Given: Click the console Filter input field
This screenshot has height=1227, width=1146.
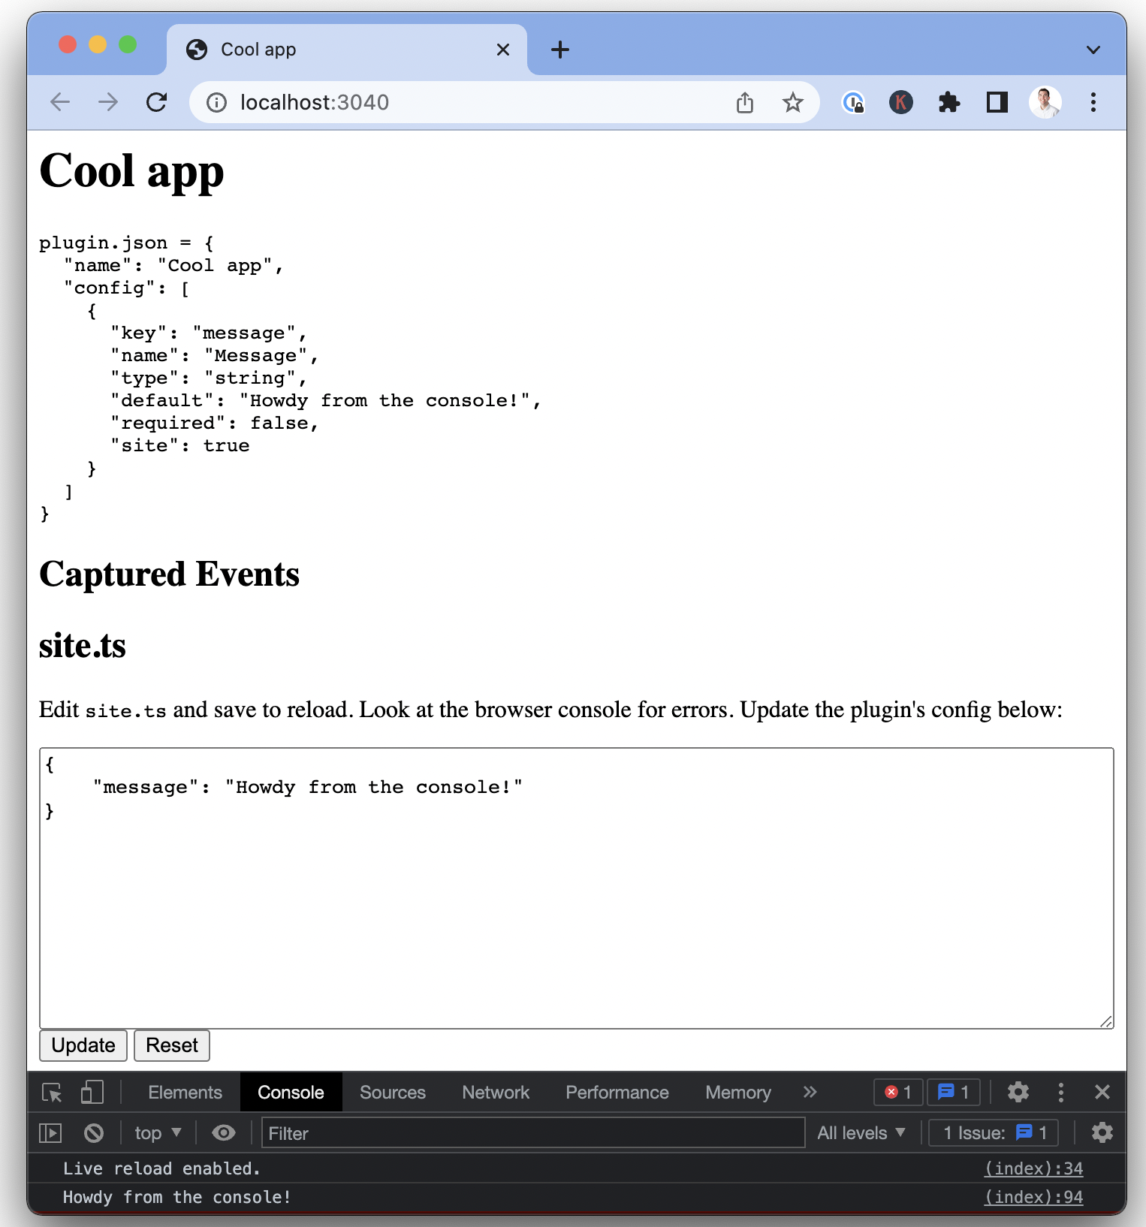Looking at the screenshot, I should (533, 1132).
